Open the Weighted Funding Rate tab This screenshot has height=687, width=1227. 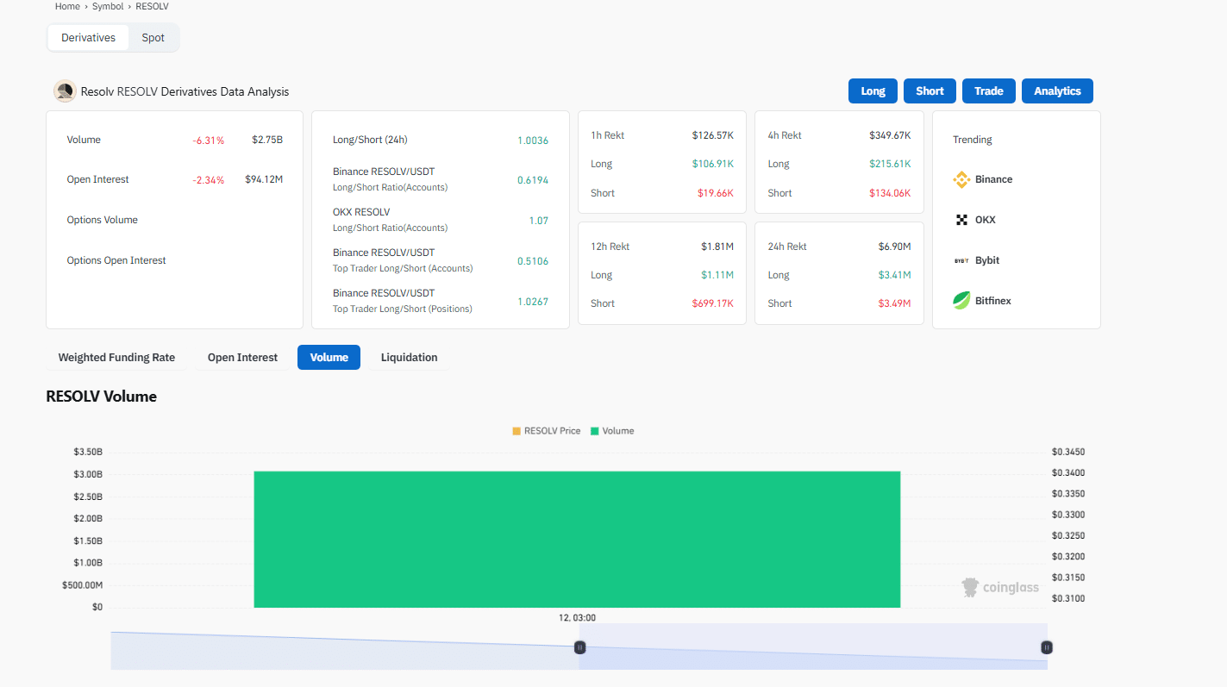(116, 358)
